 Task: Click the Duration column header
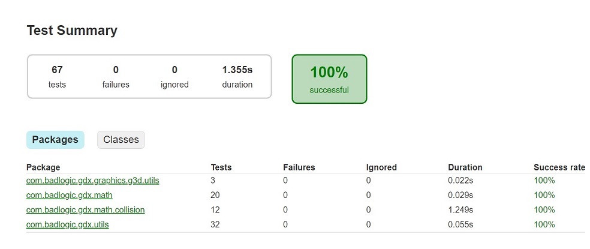tap(465, 167)
